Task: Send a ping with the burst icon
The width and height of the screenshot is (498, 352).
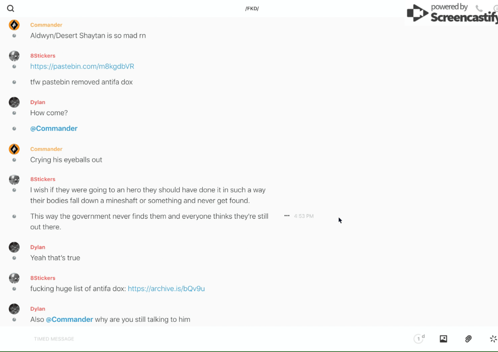Action: tap(493, 339)
